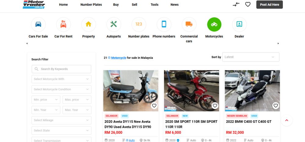The width and height of the screenshot is (305, 142).
Task: Open Select Motorcycle With dropdown
Action: coord(62,79)
